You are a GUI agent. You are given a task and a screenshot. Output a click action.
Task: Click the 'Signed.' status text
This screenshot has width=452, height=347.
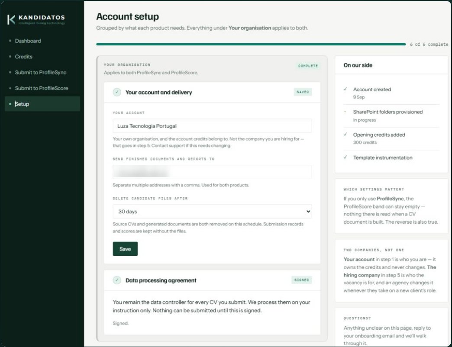click(x=120, y=323)
